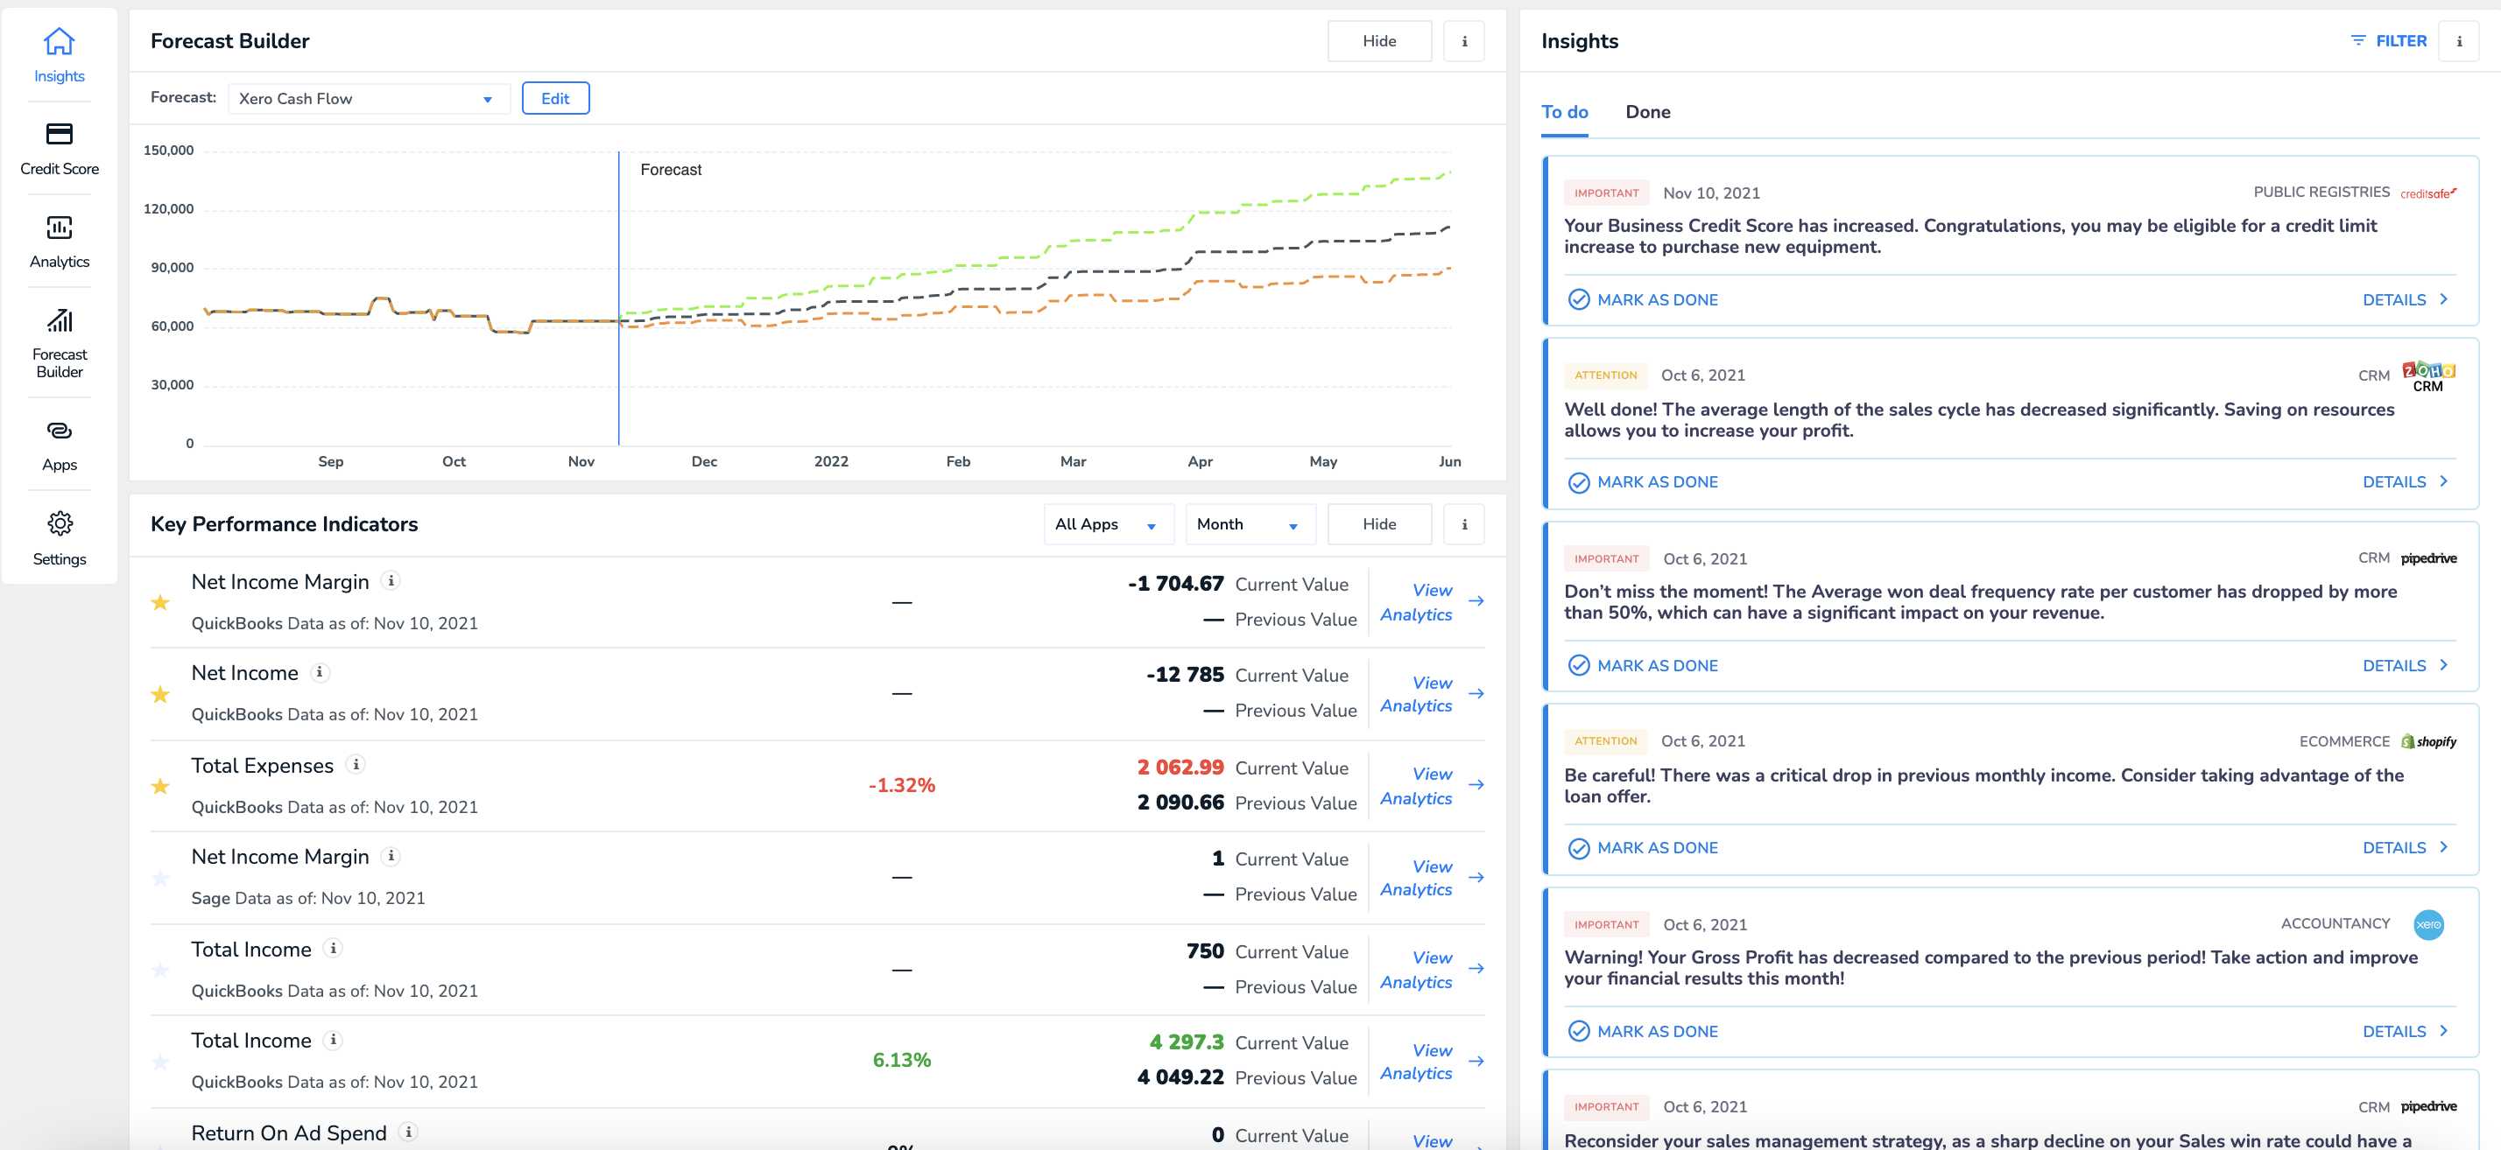The image size is (2501, 1150).
Task: Show info for Net Income KPI
Action: [x=320, y=671]
